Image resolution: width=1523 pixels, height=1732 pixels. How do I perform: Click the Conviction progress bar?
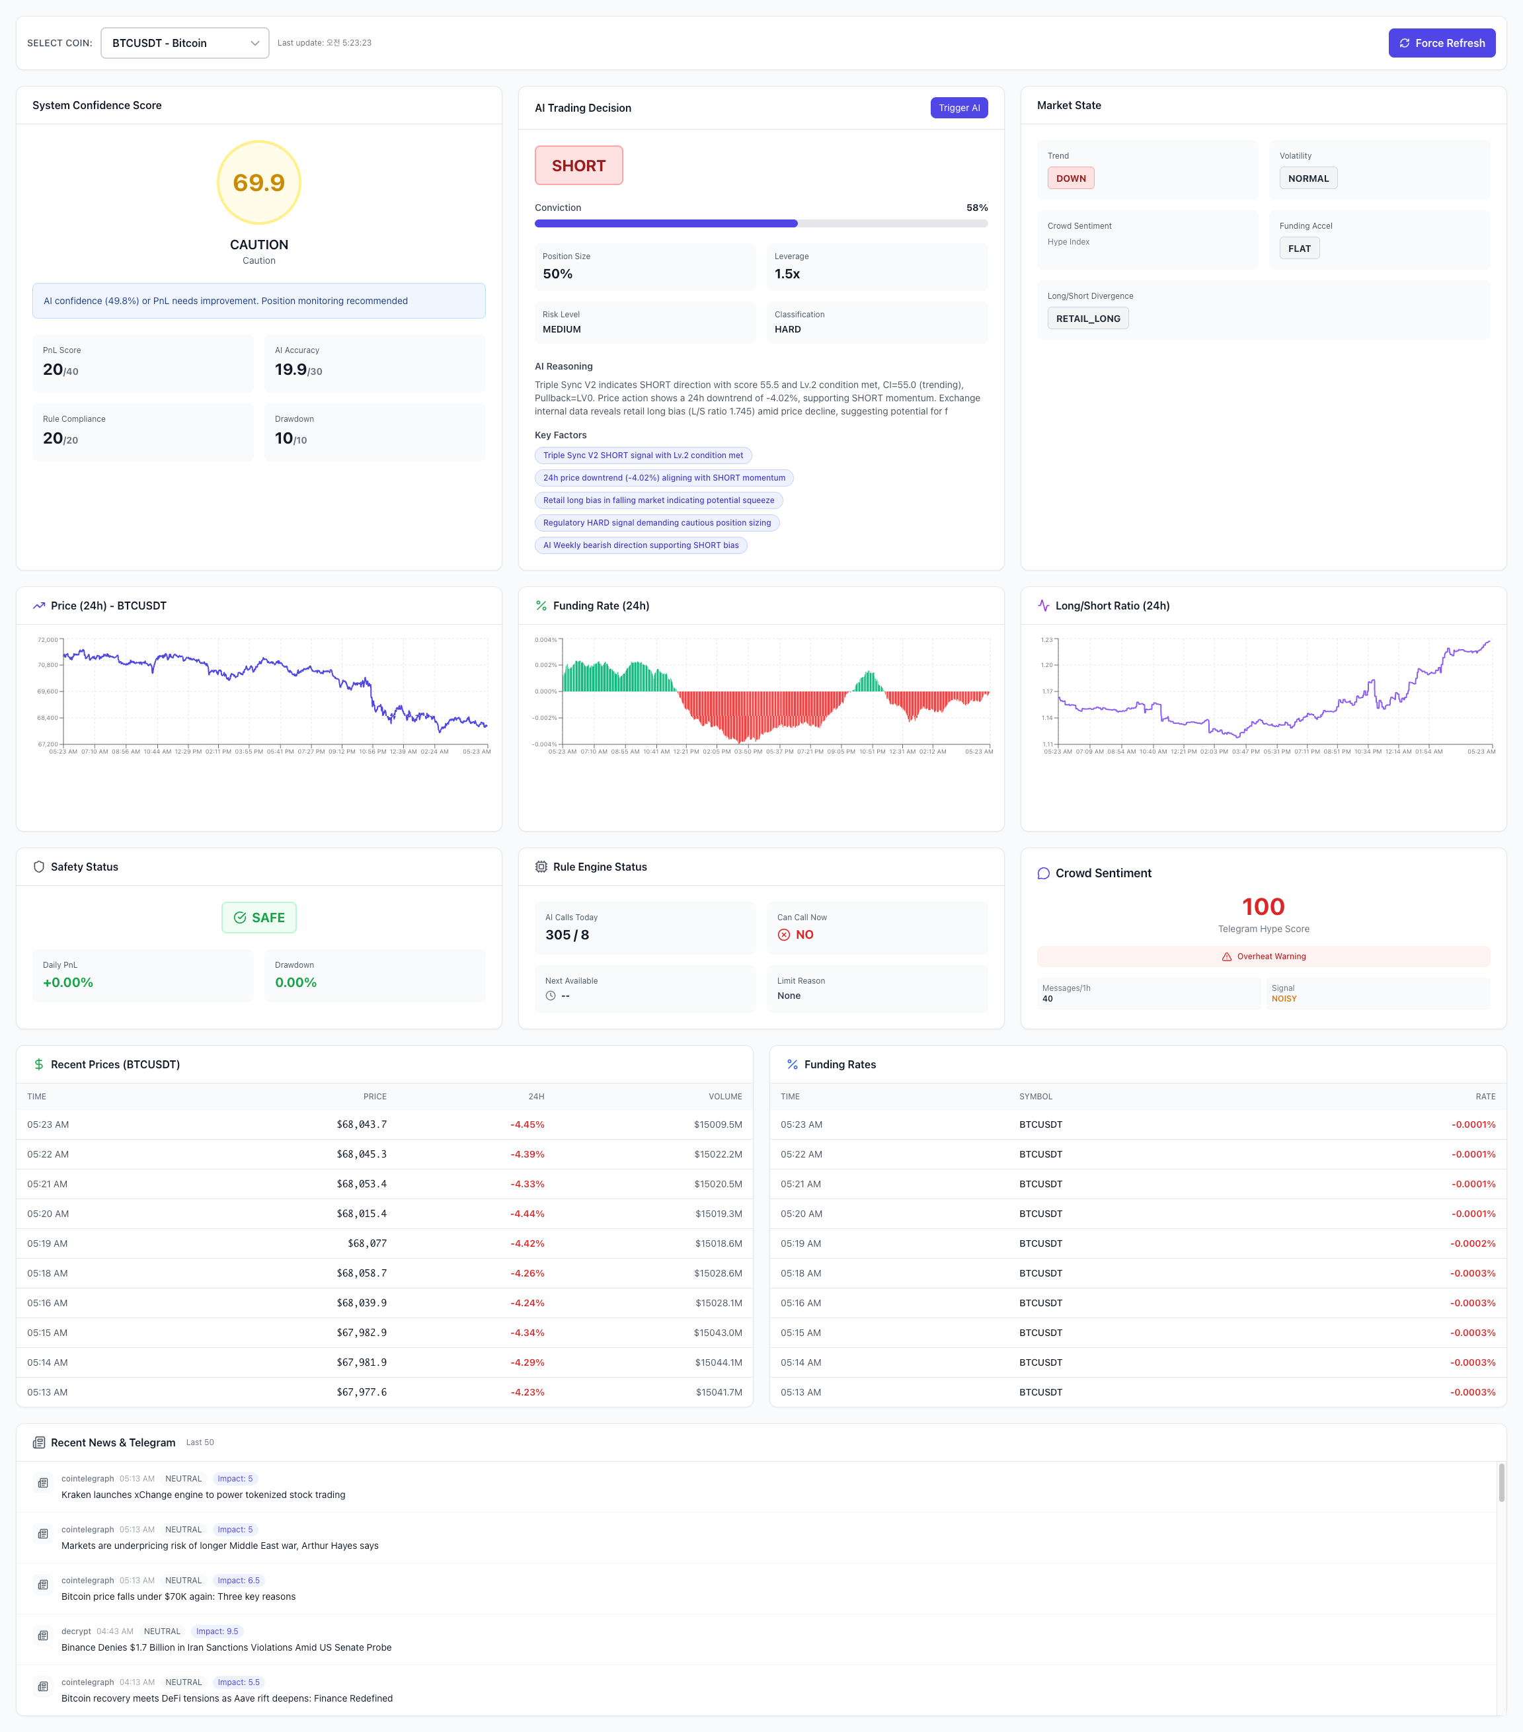click(x=760, y=223)
